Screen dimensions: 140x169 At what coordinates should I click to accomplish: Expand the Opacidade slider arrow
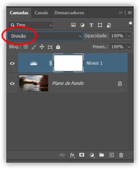pyautogui.click(x=129, y=36)
